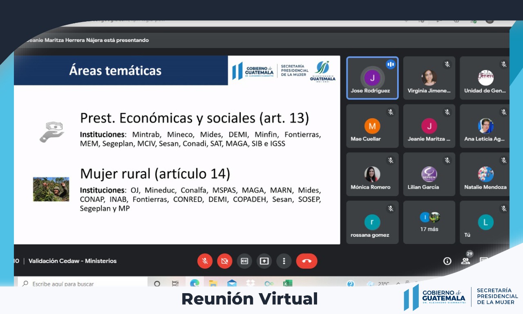Image resolution: width=523 pixels, height=314 pixels.
Task: Select Jose Rodriguez's participant tile
Action: (x=372, y=78)
